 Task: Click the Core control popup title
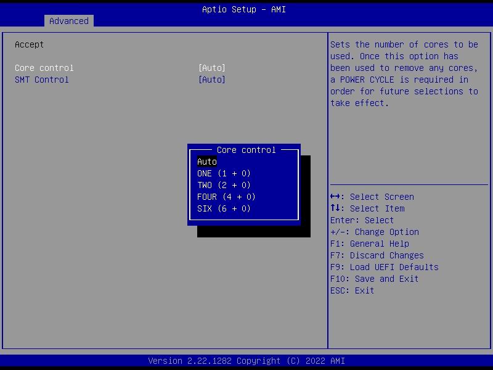pyautogui.click(x=246, y=150)
